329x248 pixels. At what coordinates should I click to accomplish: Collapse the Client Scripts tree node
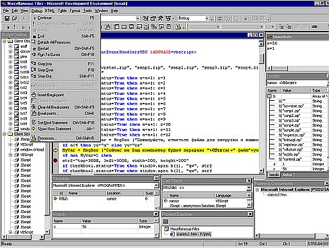pos(5,134)
